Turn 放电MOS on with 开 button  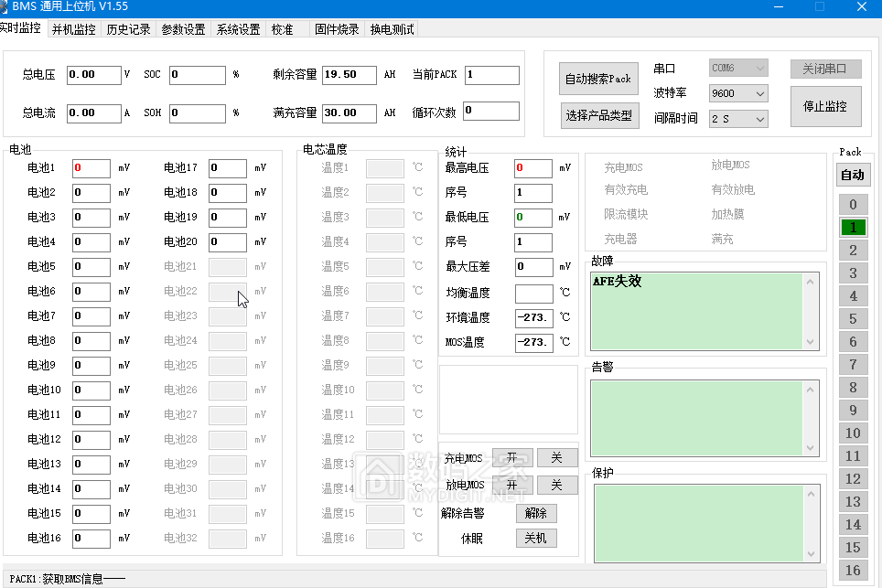pos(512,485)
